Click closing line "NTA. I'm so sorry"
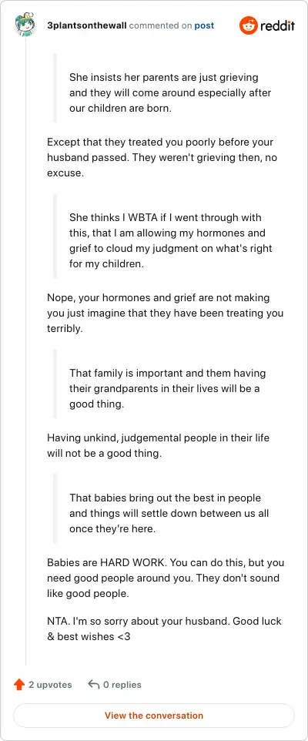The width and height of the screenshot is (308, 741). point(164,629)
